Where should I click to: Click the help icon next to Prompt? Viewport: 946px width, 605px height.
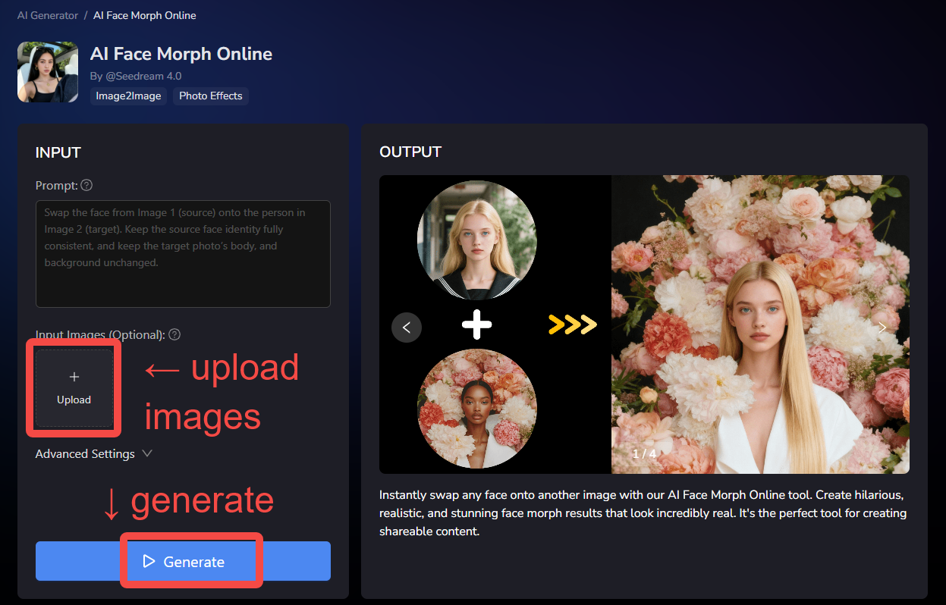[86, 186]
